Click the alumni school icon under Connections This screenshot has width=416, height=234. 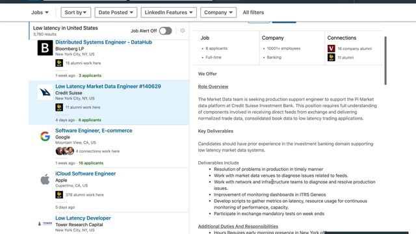331,57
